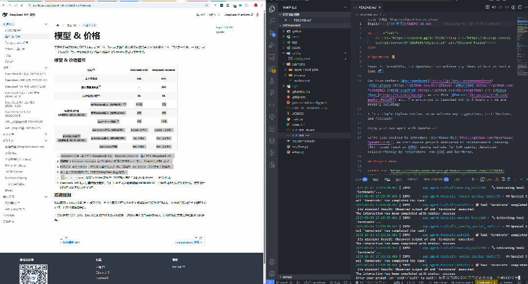This screenshot has height=284, width=528.
Task: Close README.md in the open editors list
Action: pos(286,20)
